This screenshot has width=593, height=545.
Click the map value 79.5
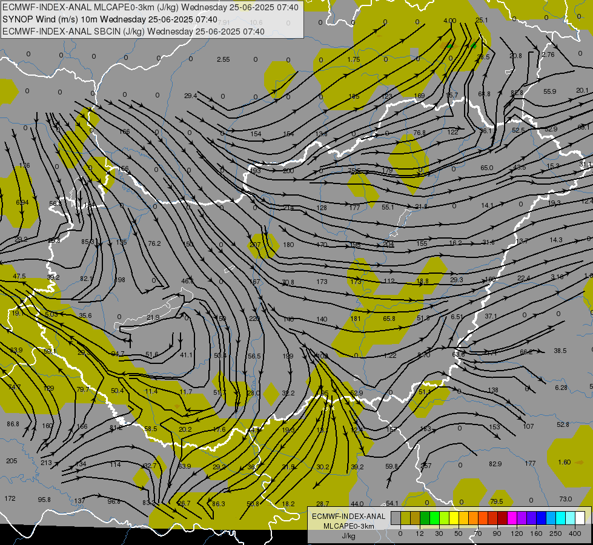point(496,501)
